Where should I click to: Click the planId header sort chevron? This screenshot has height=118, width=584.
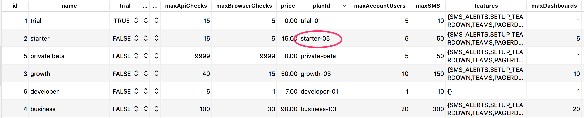(344, 6)
